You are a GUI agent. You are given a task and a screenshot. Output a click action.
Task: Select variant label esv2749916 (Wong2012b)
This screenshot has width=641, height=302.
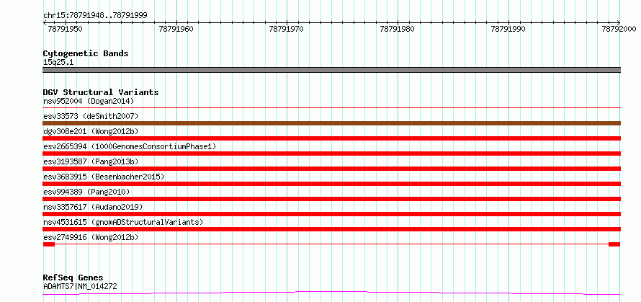tap(91, 237)
